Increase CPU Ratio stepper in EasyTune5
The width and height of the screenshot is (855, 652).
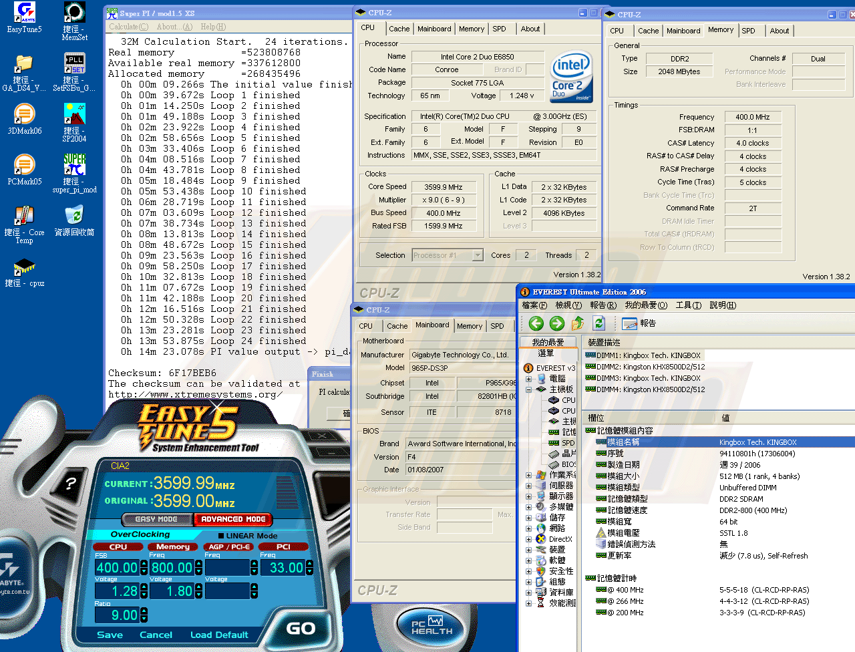(144, 611)
